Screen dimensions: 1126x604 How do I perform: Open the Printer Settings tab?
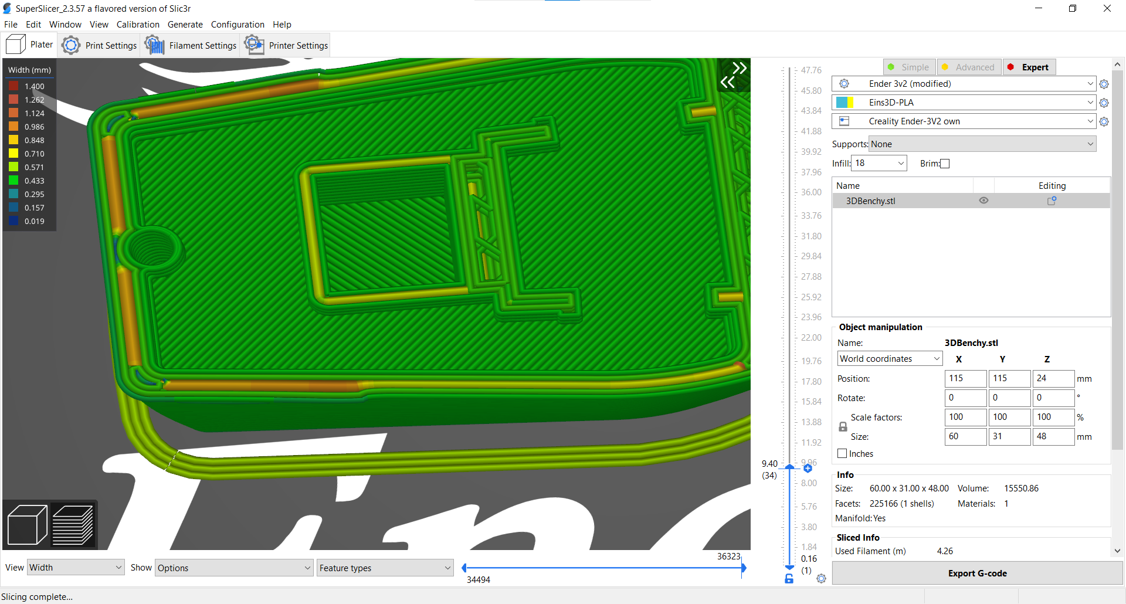(x=286, y=45)
